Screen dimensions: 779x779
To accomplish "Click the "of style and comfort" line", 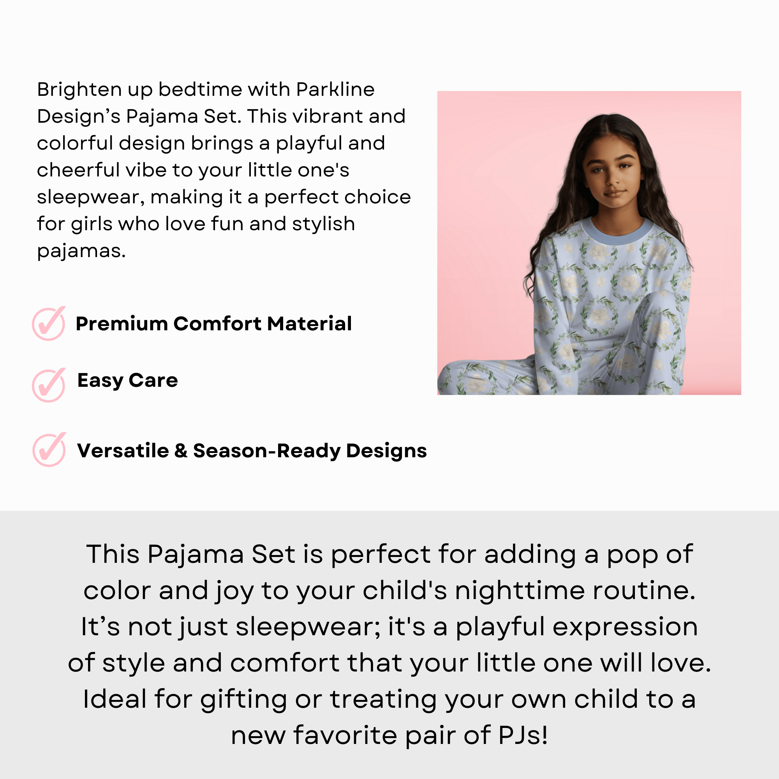I will [389, 663].
